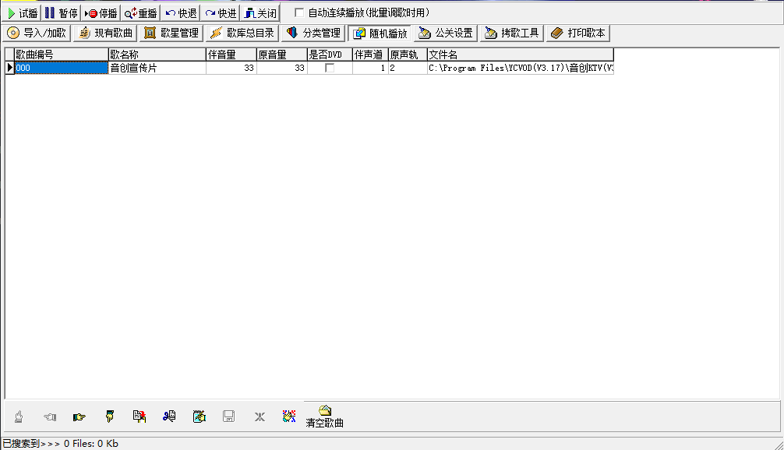
Task: Switch to 现有歌曲 tab
Action: tap(105, 33)
